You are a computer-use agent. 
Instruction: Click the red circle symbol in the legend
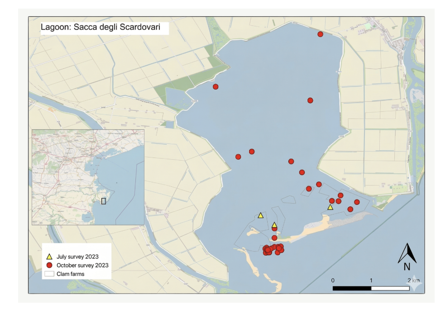click(49, 265)
